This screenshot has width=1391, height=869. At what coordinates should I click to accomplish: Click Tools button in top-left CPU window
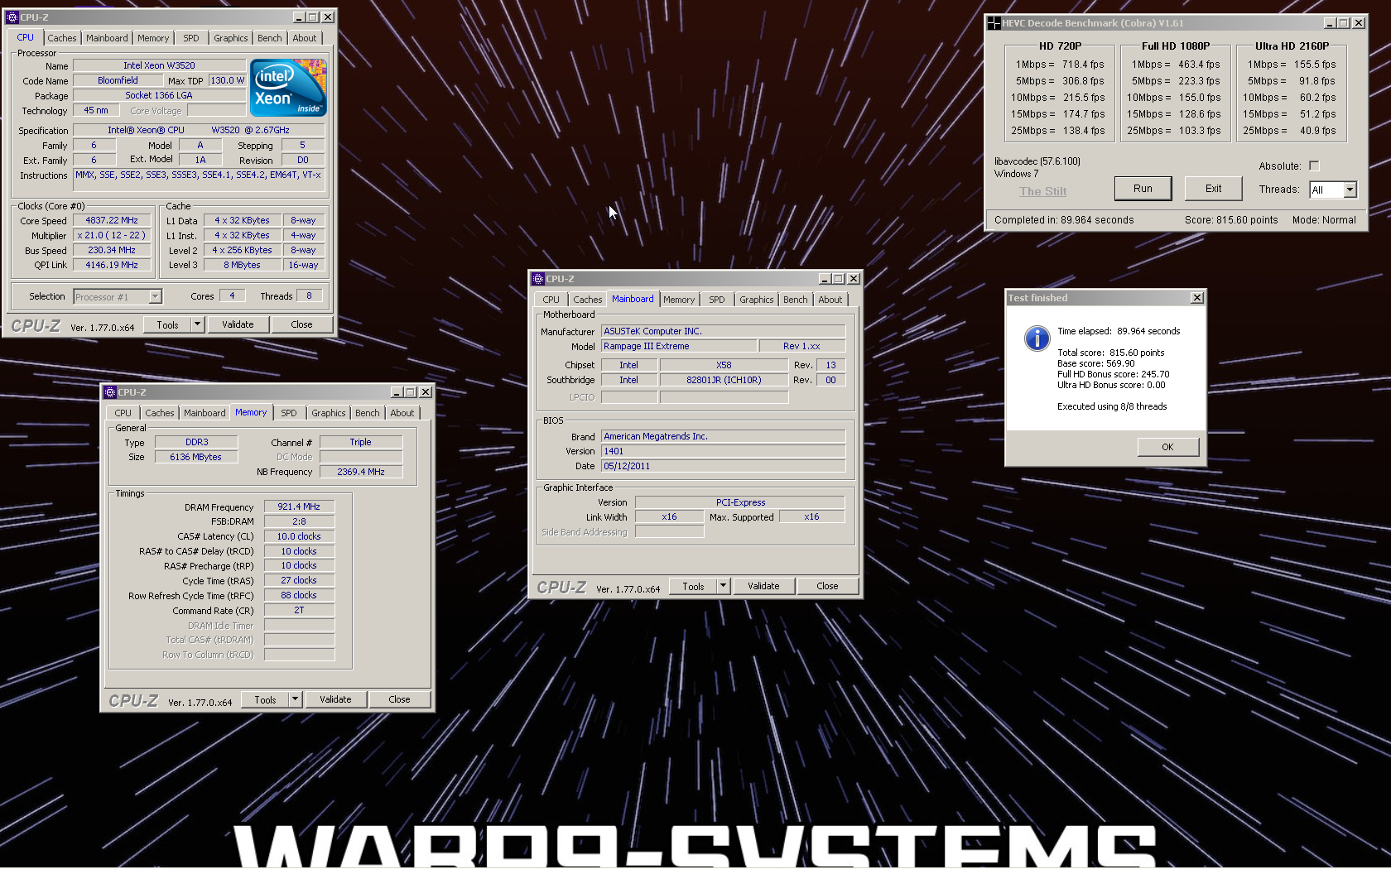168,324
